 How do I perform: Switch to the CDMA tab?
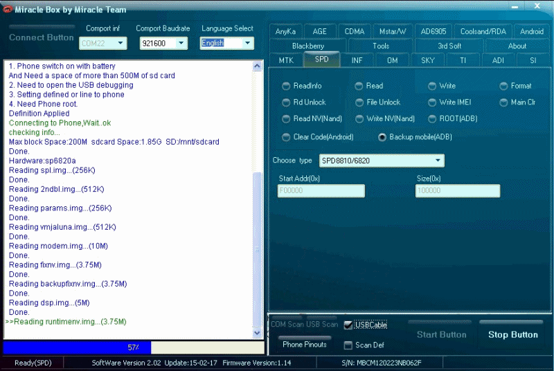355,31
